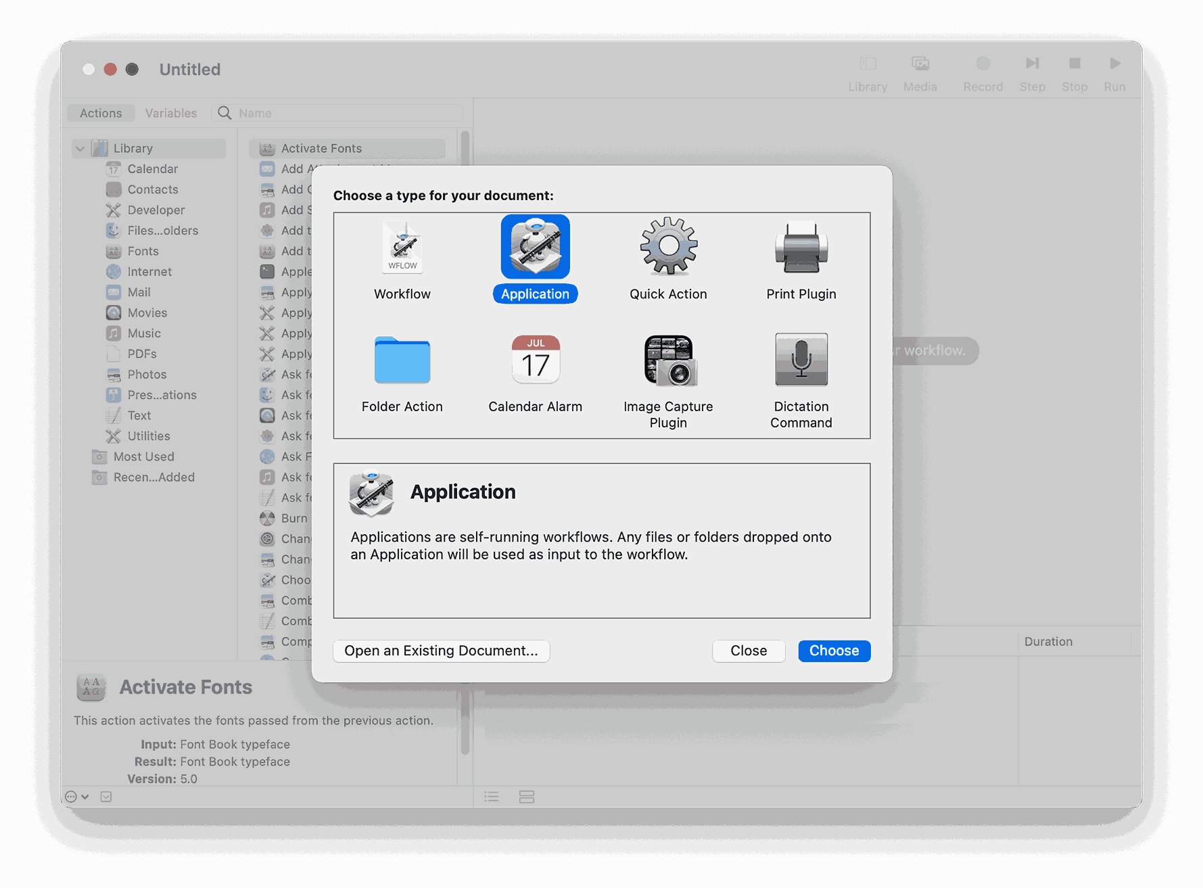Click the Step toolbar button

coord(1033,73)
